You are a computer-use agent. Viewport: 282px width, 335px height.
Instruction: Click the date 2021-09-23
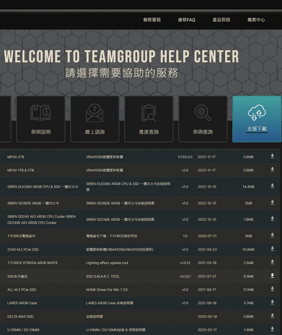[207, 249]
